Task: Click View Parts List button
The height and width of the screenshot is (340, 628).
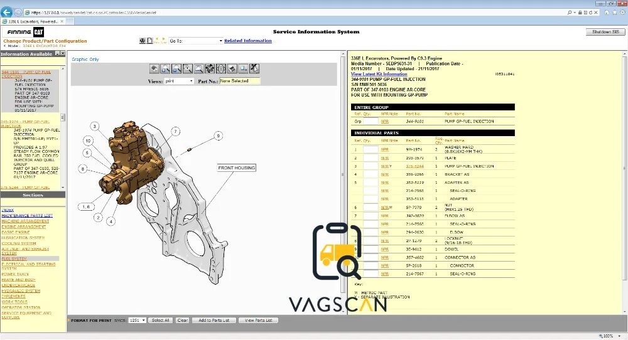Action: click(258, 321)
